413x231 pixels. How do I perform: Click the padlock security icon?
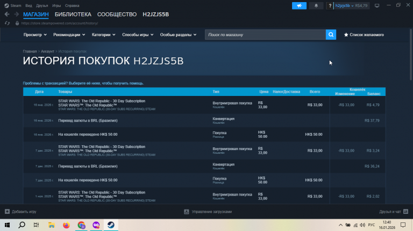coord(17,23)
